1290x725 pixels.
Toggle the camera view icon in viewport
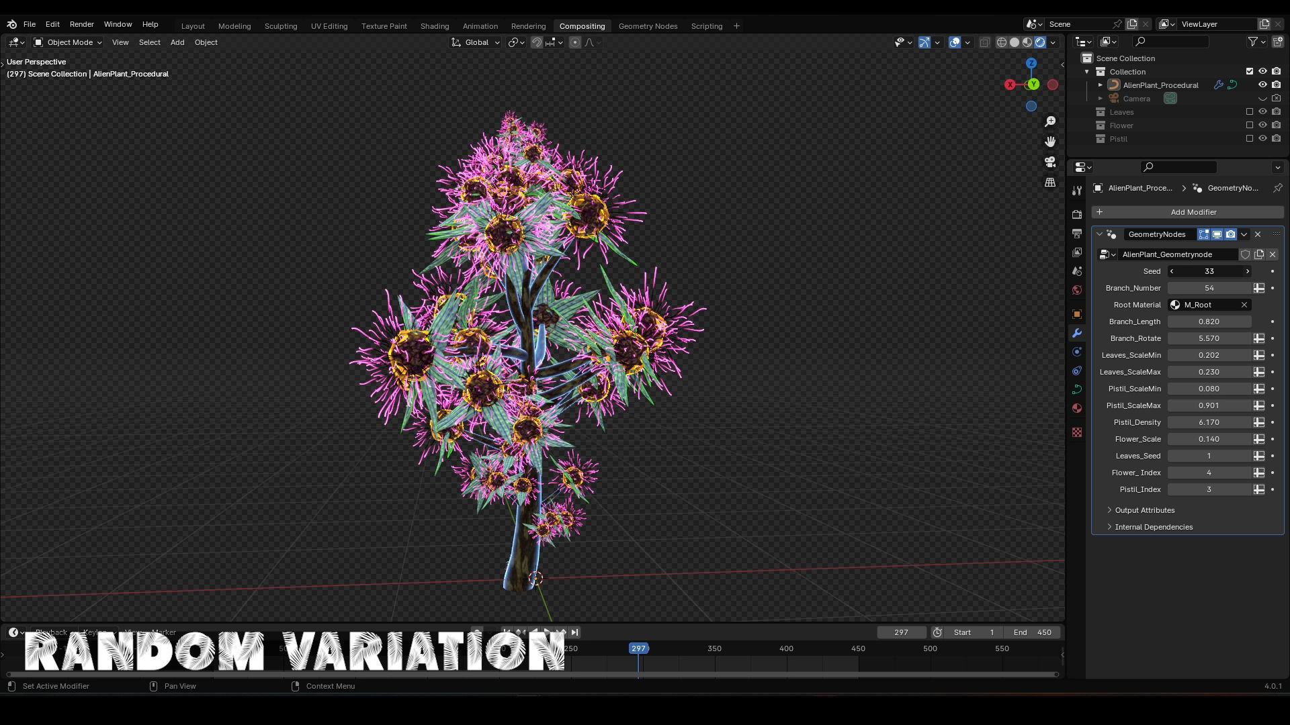1050,162
